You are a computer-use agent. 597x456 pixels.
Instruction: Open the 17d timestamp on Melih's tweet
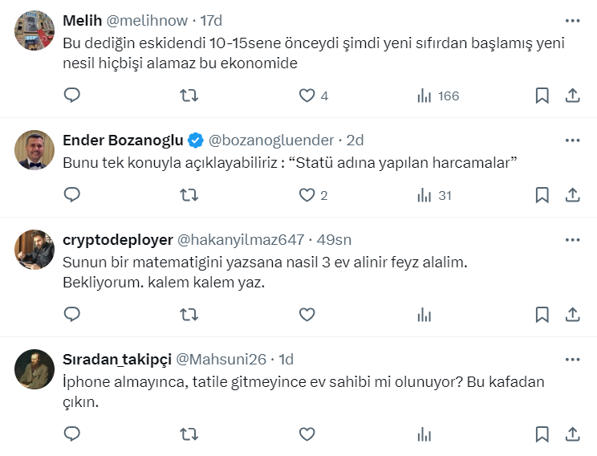211,21
